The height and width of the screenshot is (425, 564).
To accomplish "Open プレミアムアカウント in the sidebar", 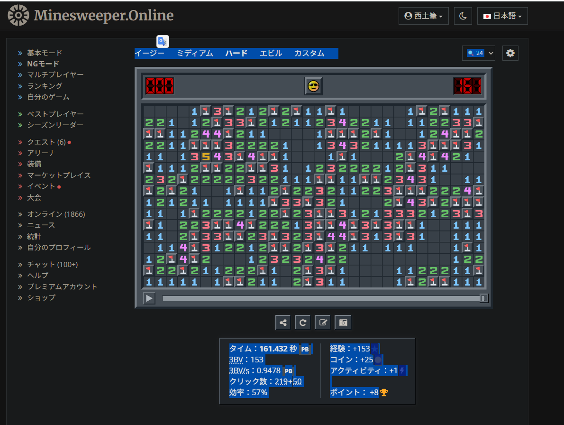I will 62,286.
